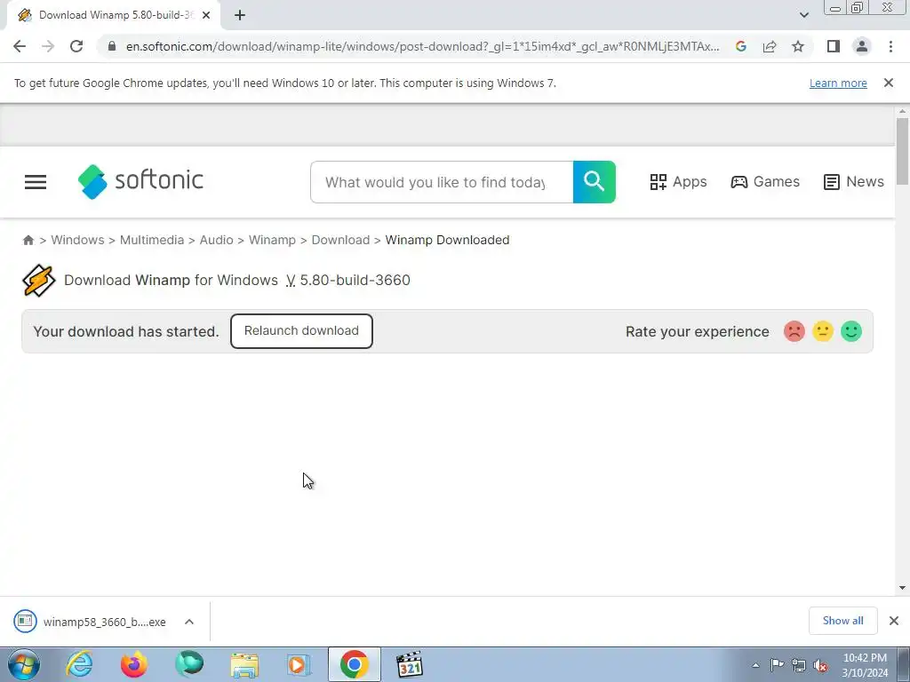Open the Learn more link
The width and height of the screenshot is (910, 682).
coord(838,83)
